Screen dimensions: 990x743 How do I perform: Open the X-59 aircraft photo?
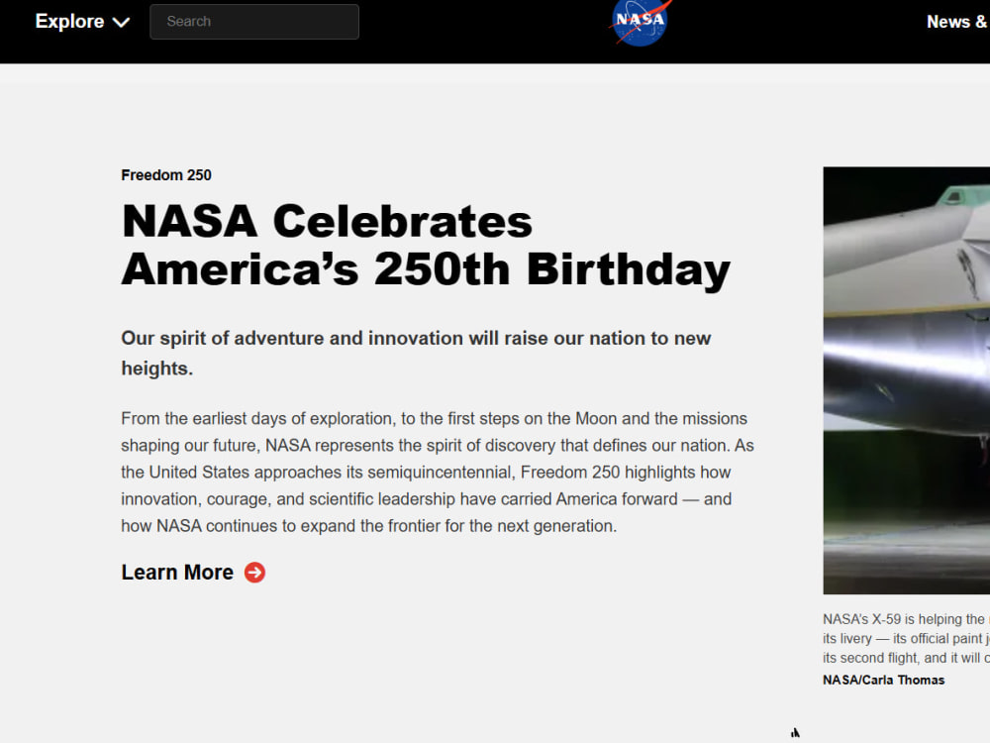tap(907, 380)
